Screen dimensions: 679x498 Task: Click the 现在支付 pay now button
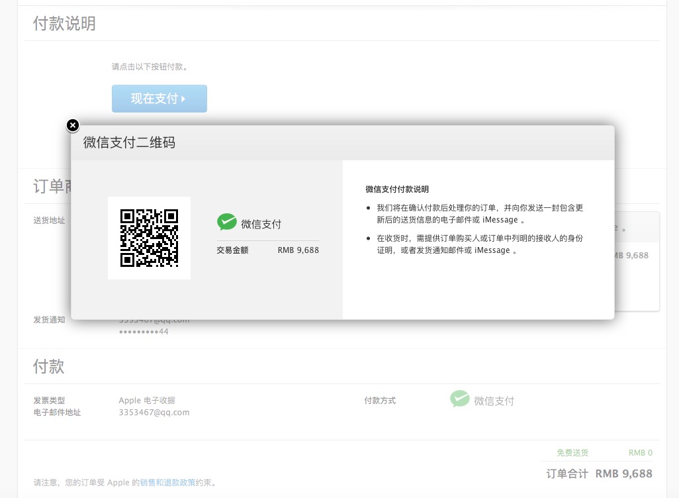[159, 99]
